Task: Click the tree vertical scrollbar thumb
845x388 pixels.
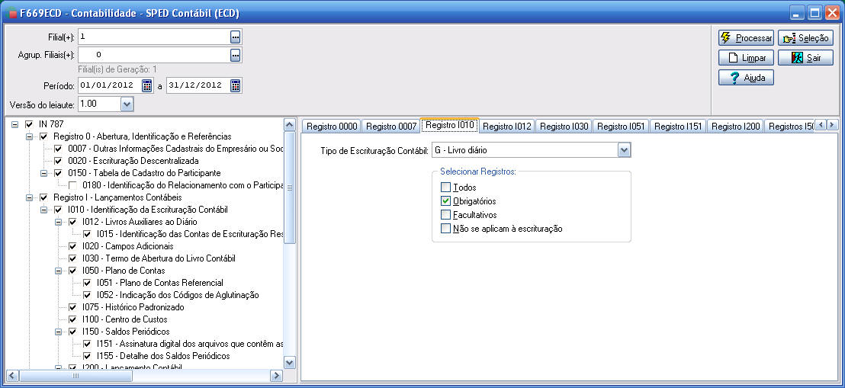Action: pyautogui.click(x=289, y=188)
